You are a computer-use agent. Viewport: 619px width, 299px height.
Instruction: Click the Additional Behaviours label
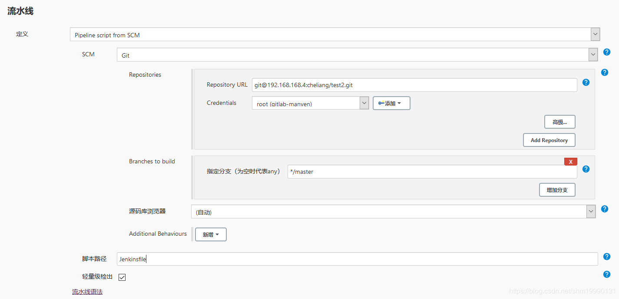[x=158, y=234]
